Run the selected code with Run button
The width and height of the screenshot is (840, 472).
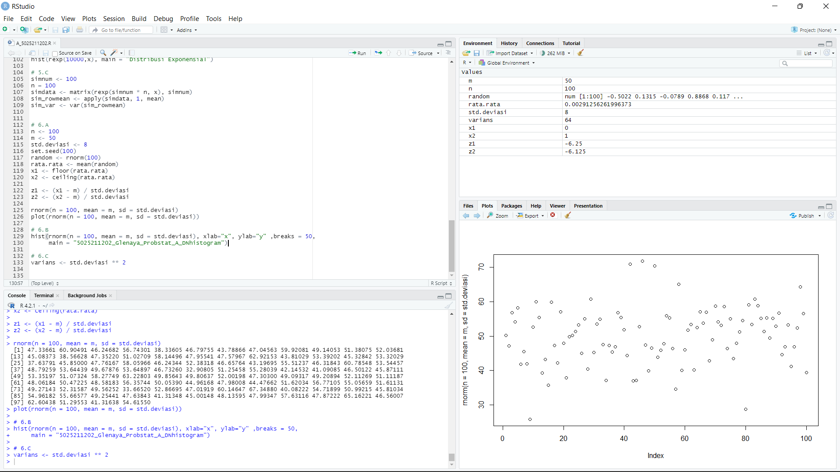tap(357, 52)
